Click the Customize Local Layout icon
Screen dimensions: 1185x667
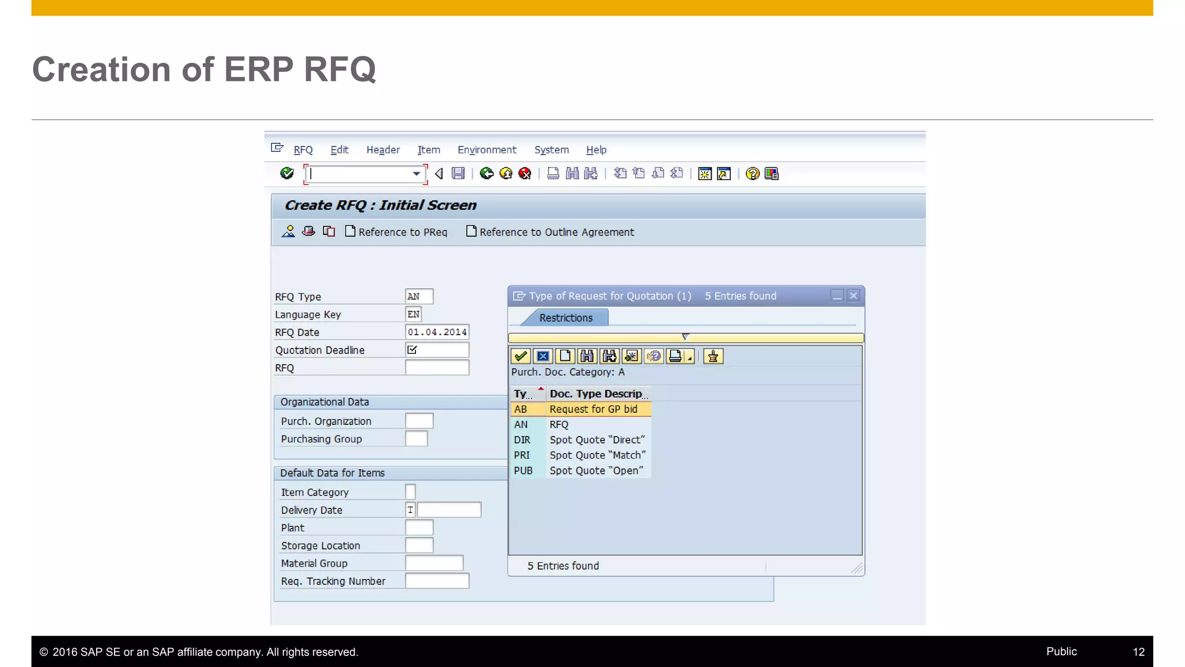[x=771, y=173]
